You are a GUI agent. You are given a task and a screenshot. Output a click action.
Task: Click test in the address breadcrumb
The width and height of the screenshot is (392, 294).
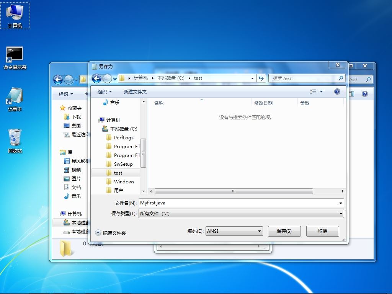pyautogui.click(x=198, y=78)
